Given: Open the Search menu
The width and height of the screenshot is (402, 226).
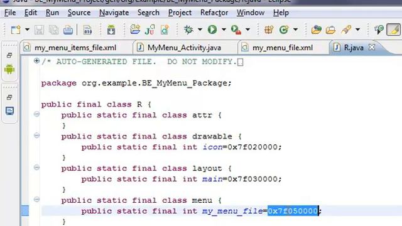Looking at the screenshot, I should [148, 13].
